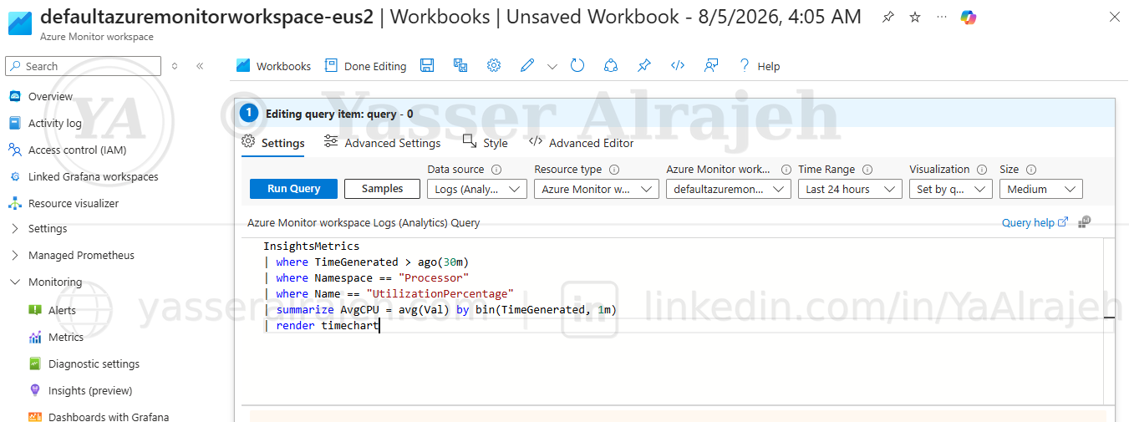
Task: Expand the Managed Prometheus section
Action: click(x=81, y=255)
